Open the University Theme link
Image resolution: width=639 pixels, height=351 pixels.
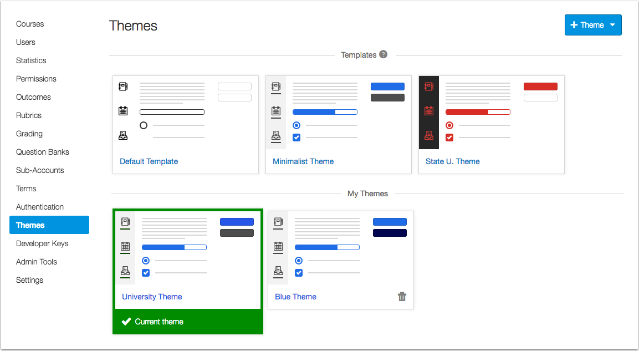[x=152, y=297]
